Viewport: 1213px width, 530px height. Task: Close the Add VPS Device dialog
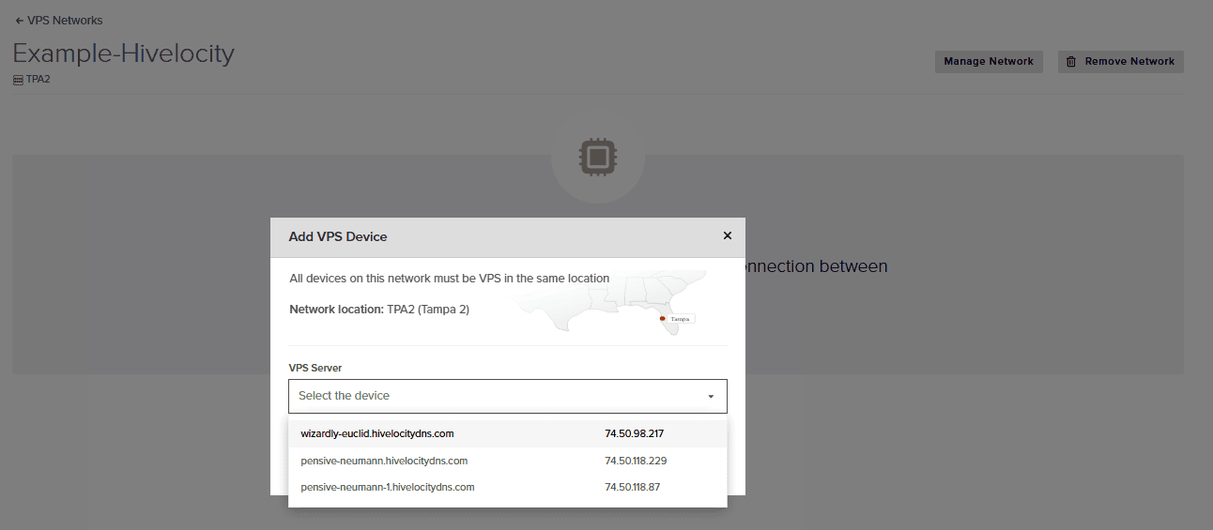click(727, 235)
